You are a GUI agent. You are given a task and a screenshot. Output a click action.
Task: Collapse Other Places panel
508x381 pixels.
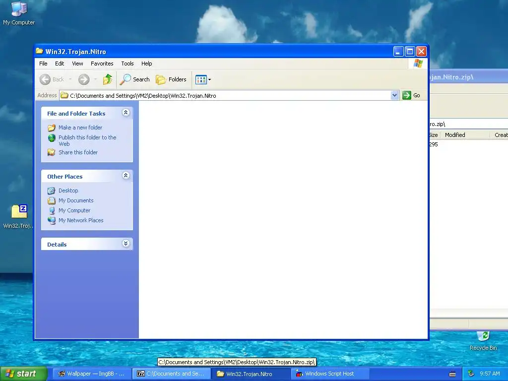click(126, 176)
